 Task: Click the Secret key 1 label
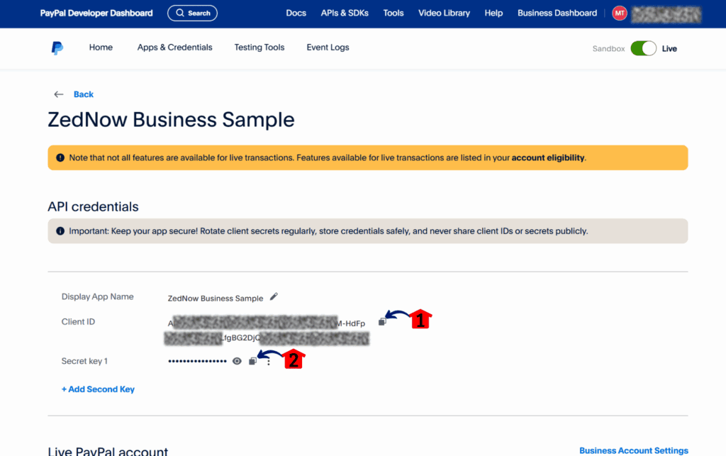(85, 361)
